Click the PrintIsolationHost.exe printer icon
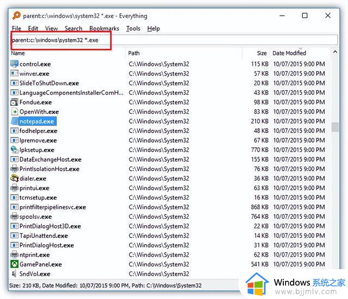 click(15, 169)
